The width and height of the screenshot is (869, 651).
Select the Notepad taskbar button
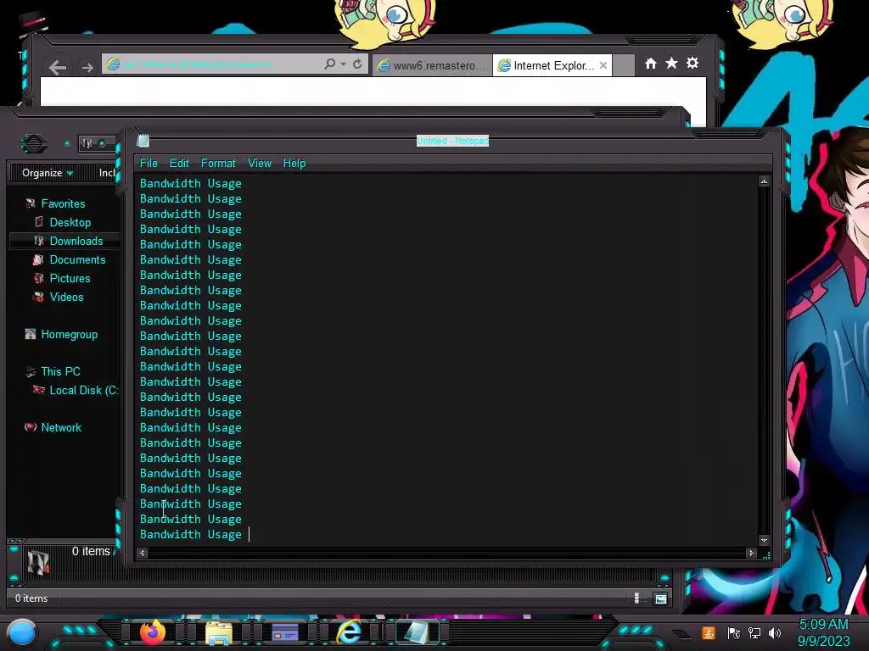pos(417,632)
